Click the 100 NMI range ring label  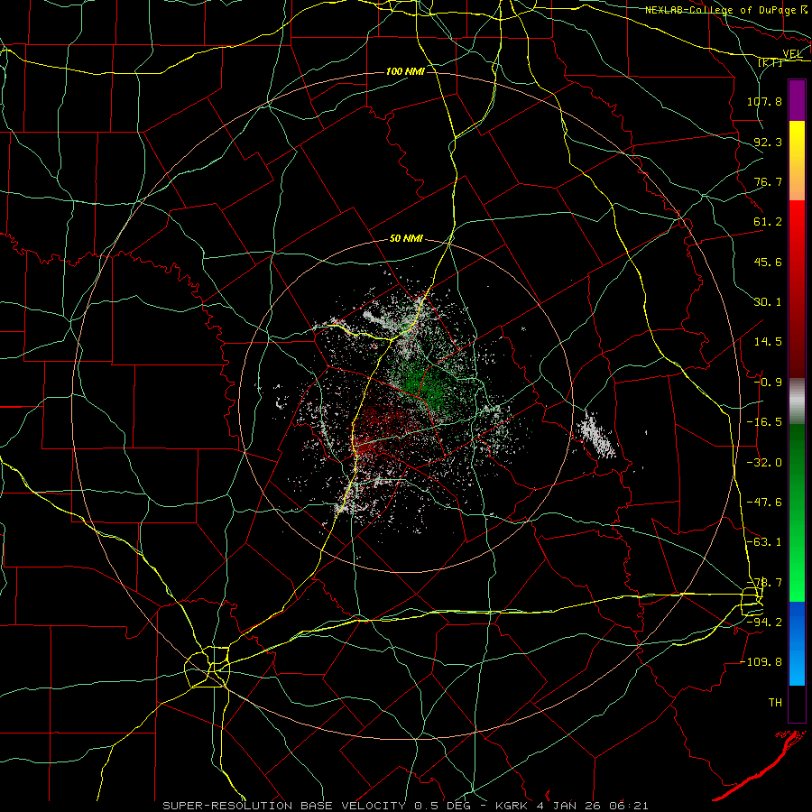pos(405,71)
